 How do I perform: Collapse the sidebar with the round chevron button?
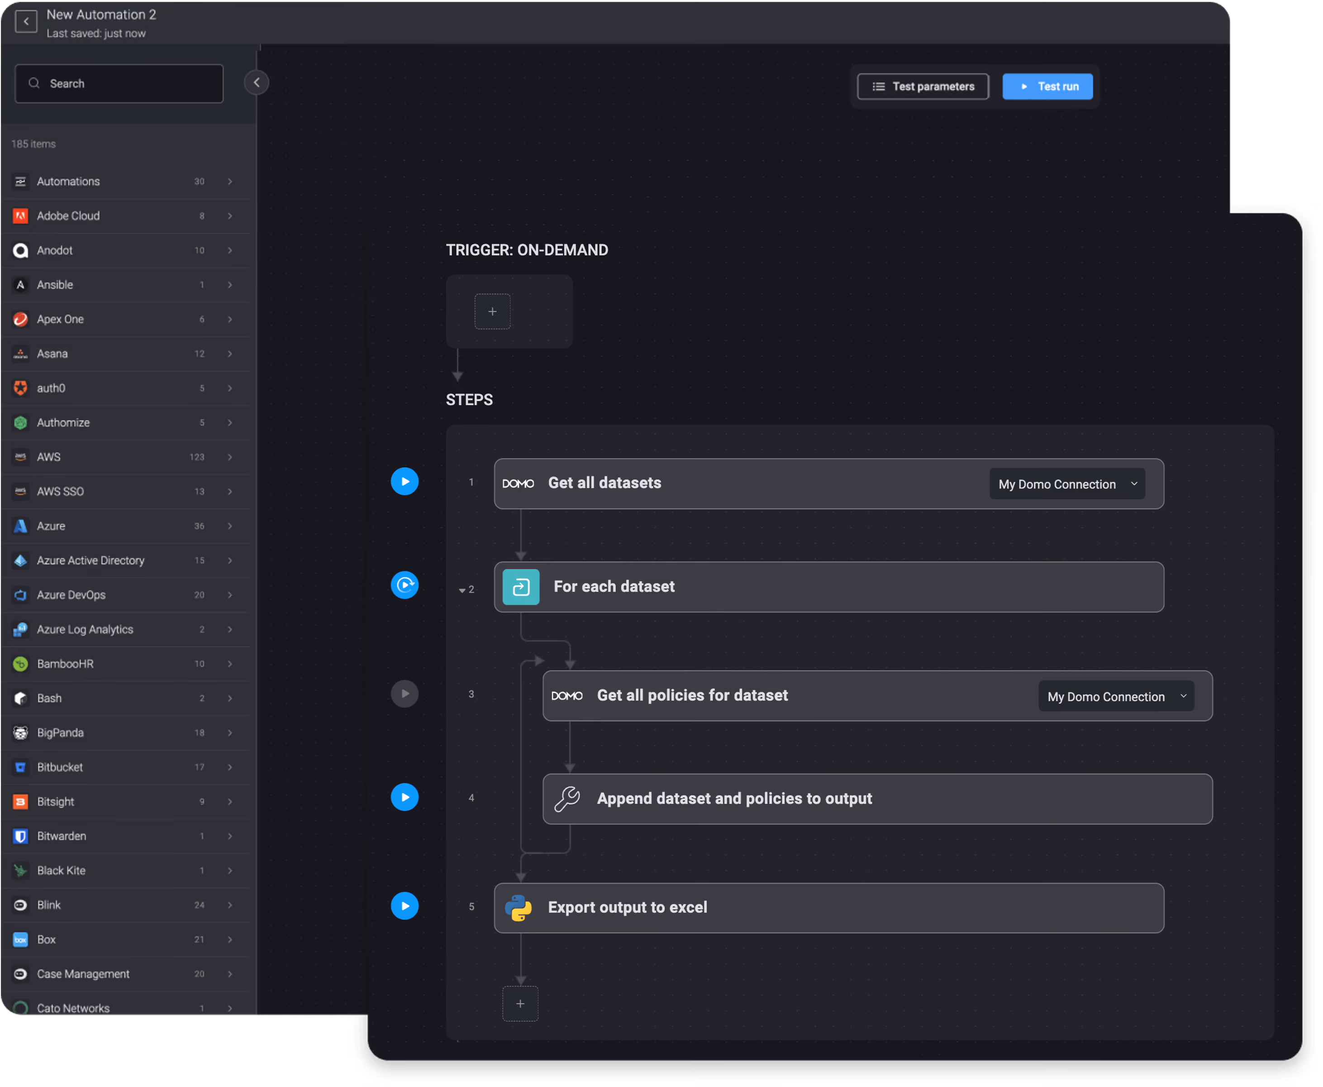point(257,83)
